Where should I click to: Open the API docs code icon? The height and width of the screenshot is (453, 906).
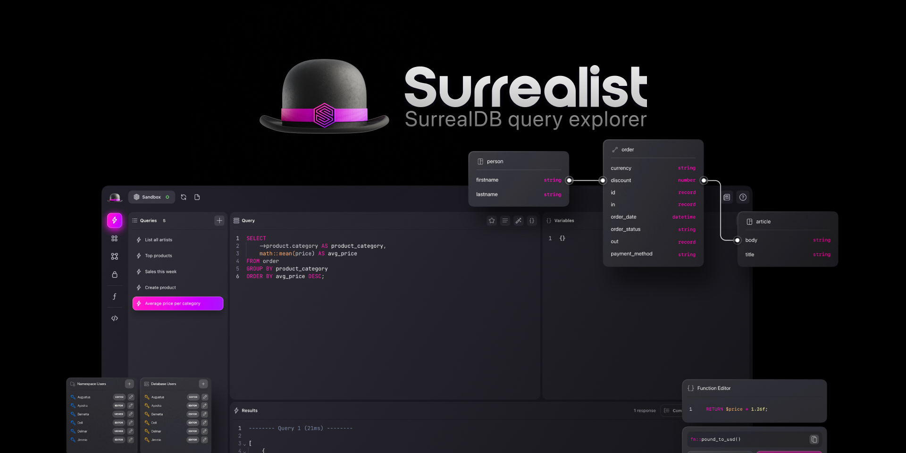115,319
